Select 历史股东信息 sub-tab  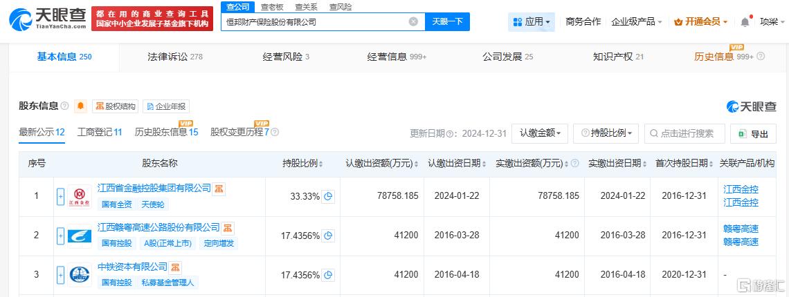167,133
